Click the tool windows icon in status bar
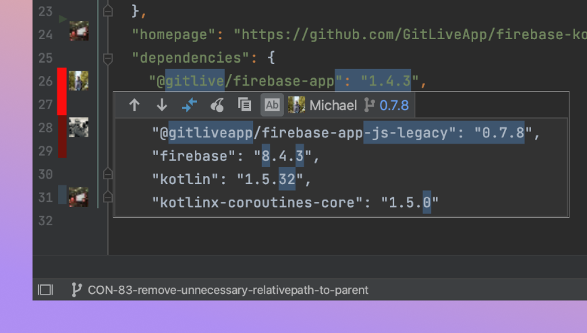The width and height of the screenshot is (587, 333). pos(45,290)
